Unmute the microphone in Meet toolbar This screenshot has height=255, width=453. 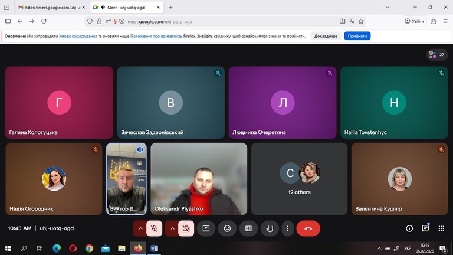point(155,228)
